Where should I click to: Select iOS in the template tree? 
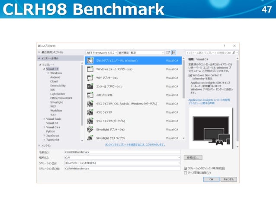click(x=52, y=90)
